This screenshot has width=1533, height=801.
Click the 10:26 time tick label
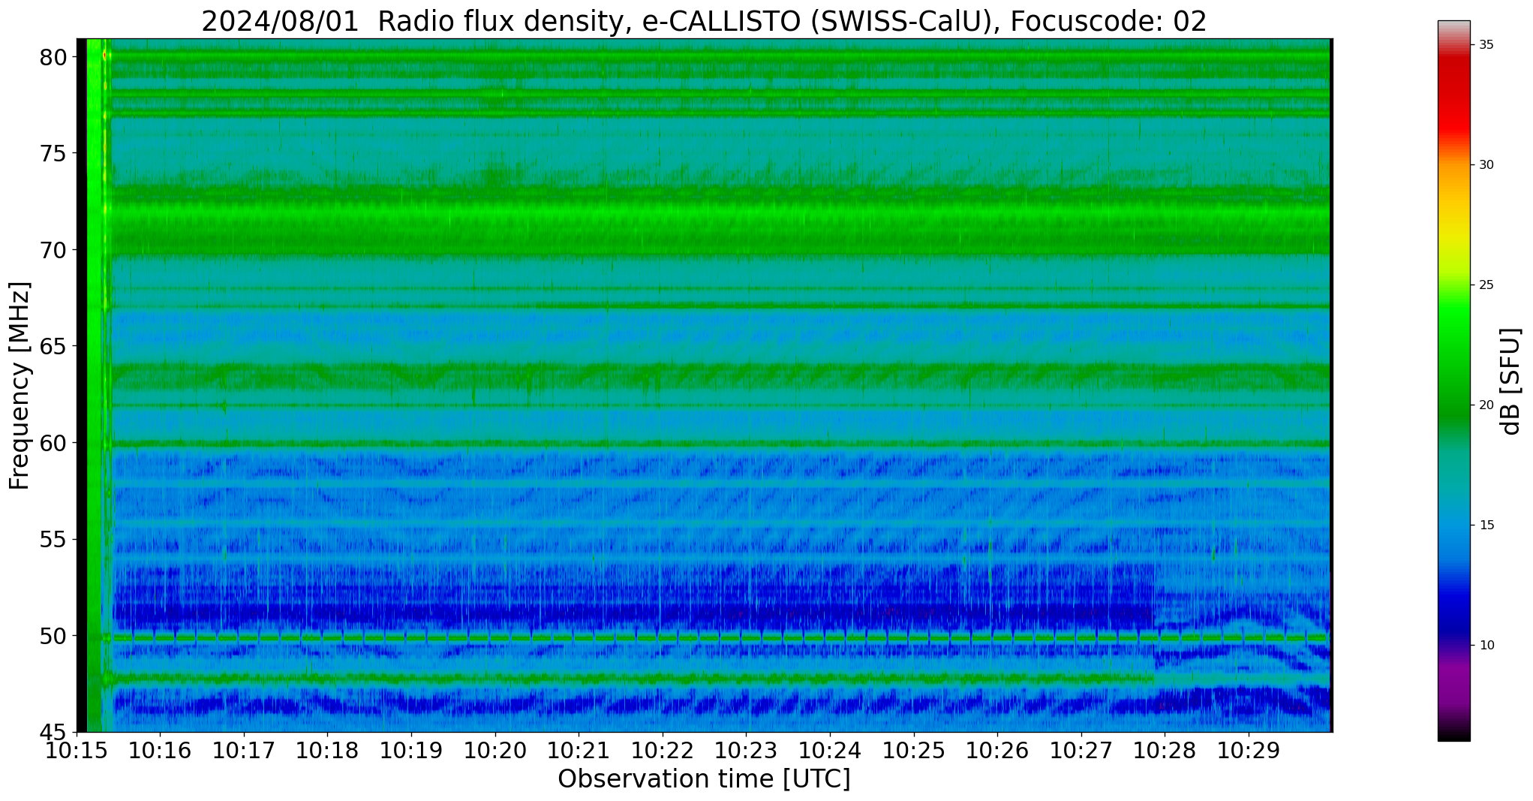[x=997, y=751]
